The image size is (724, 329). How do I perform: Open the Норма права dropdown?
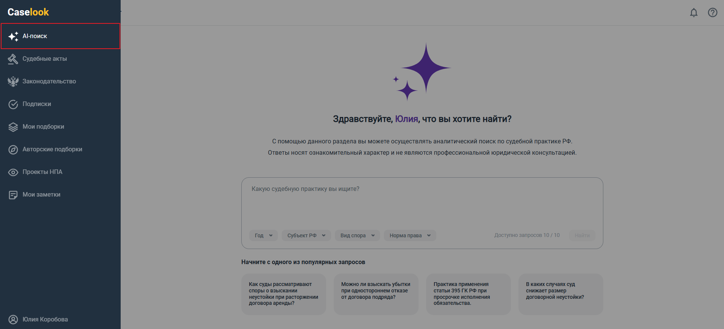tap(410, 235)
